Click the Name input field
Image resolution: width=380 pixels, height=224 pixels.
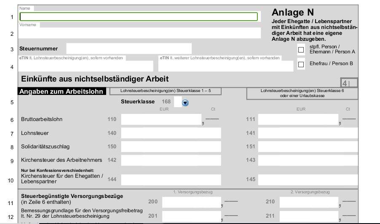point(139,17)
